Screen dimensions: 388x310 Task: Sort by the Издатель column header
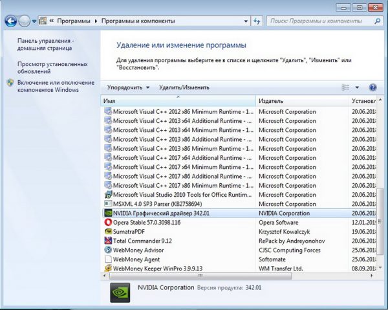click(x=302, y=101)
